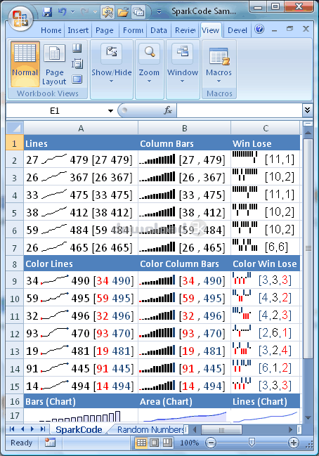This screenshot has height=456, width=319.
Task: Click the formula bar input field
Action: point(240,110)
